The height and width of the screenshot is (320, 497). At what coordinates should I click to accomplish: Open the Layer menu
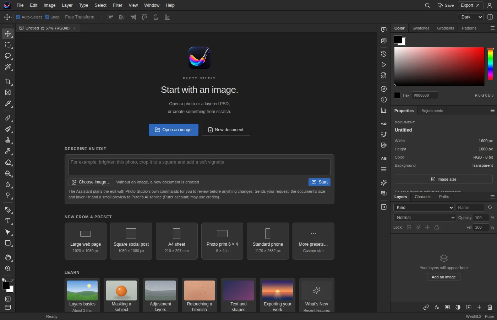click(67, 5)
